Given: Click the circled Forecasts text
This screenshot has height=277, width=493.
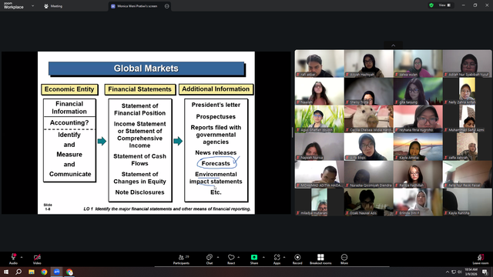Looking at the screenshot, I should [216, 163].
